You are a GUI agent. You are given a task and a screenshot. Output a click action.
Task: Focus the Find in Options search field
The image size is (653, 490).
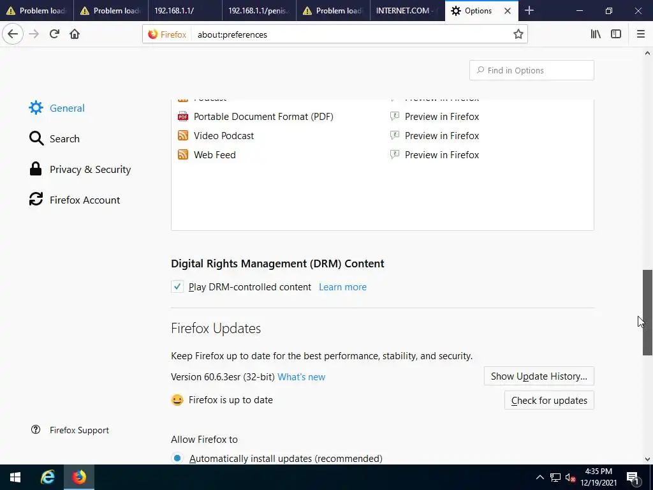pos(531,70)
